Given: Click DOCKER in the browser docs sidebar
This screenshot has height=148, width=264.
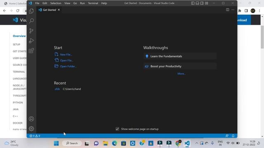Looking at the screenshot, I should (18, 123).
